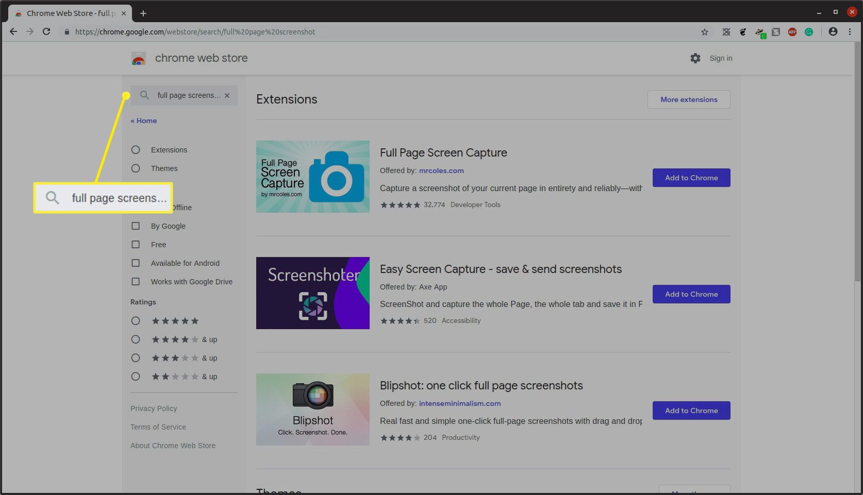Image resolution: width=863 pixels, height=495 pixels.
Task: Open Web Store settings gear
Action: coord(695,58)
